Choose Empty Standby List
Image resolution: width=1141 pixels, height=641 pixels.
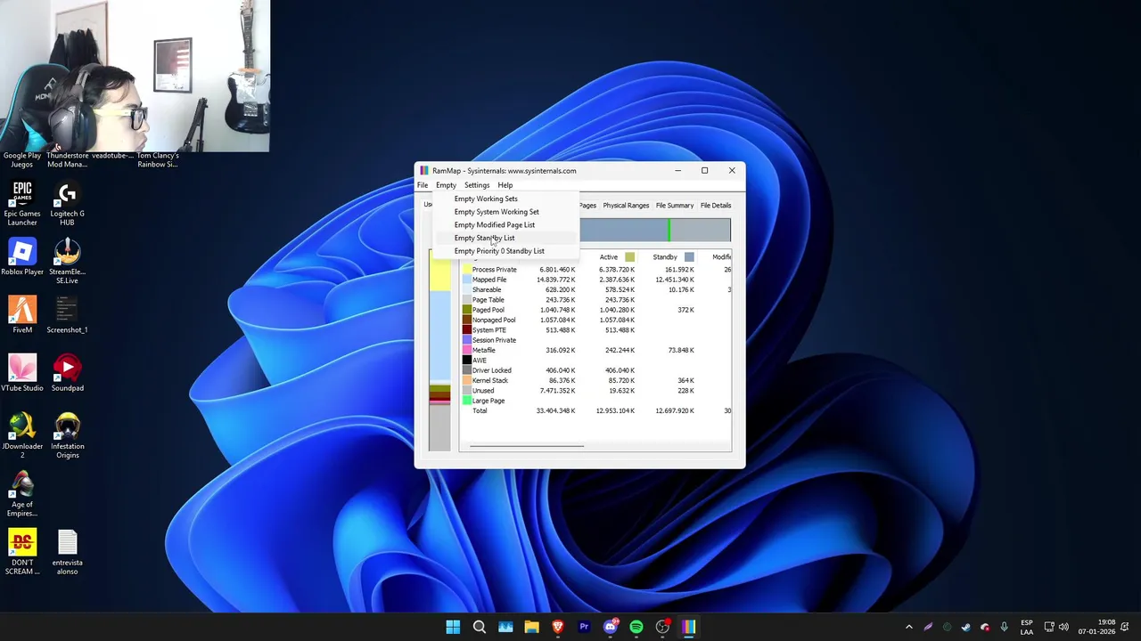[506, 238]
